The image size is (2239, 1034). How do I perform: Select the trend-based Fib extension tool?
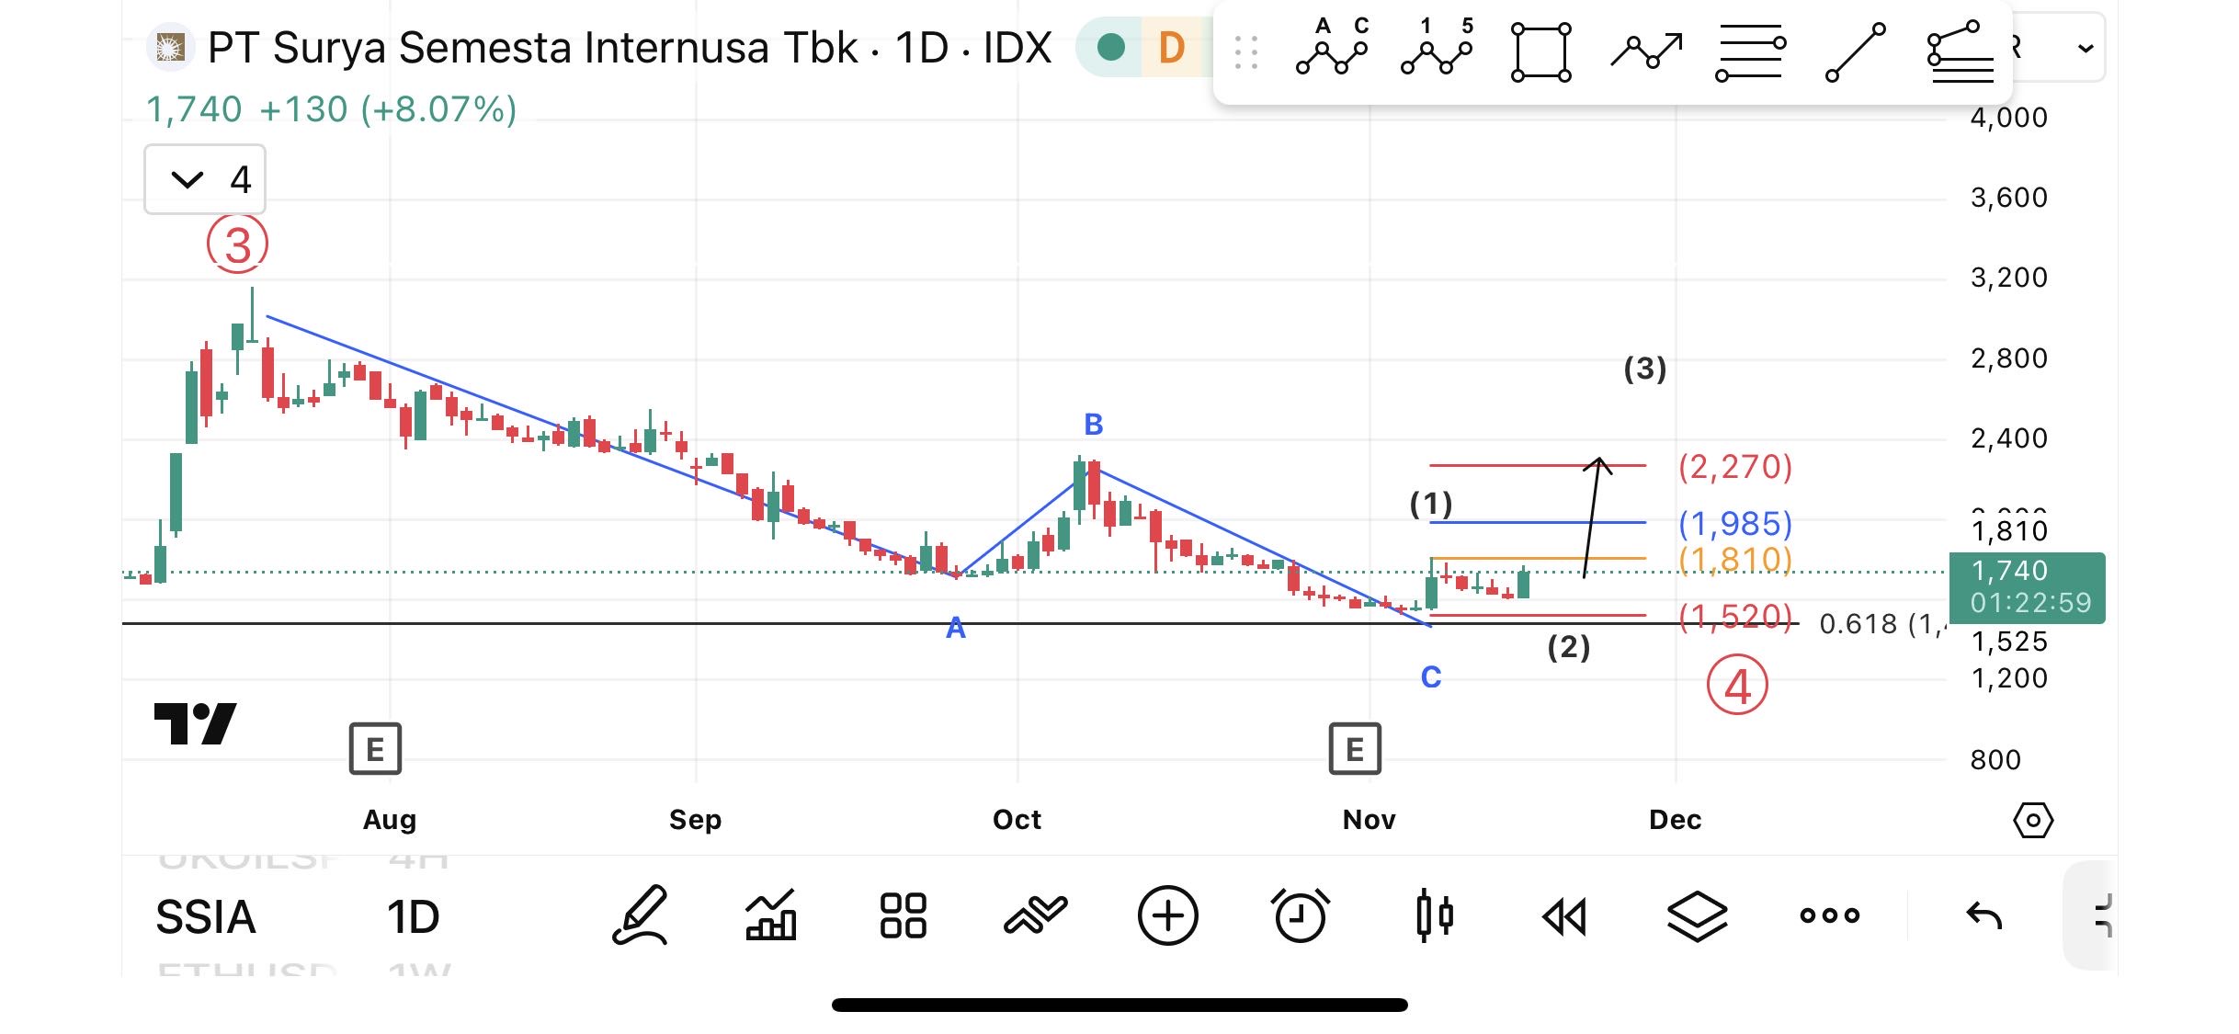tap(1960, 52)
